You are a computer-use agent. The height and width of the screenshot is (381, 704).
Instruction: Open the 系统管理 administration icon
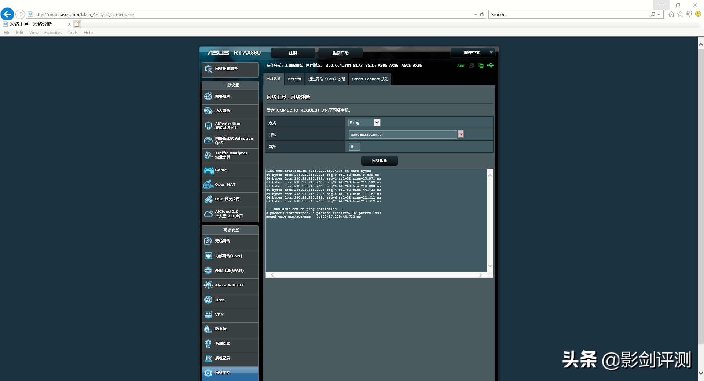[x=208, y=344]
